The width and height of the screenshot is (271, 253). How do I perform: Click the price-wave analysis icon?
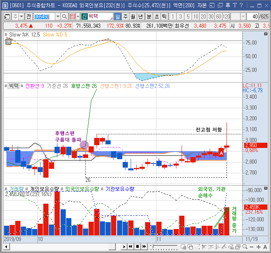(x=217, y=247)
